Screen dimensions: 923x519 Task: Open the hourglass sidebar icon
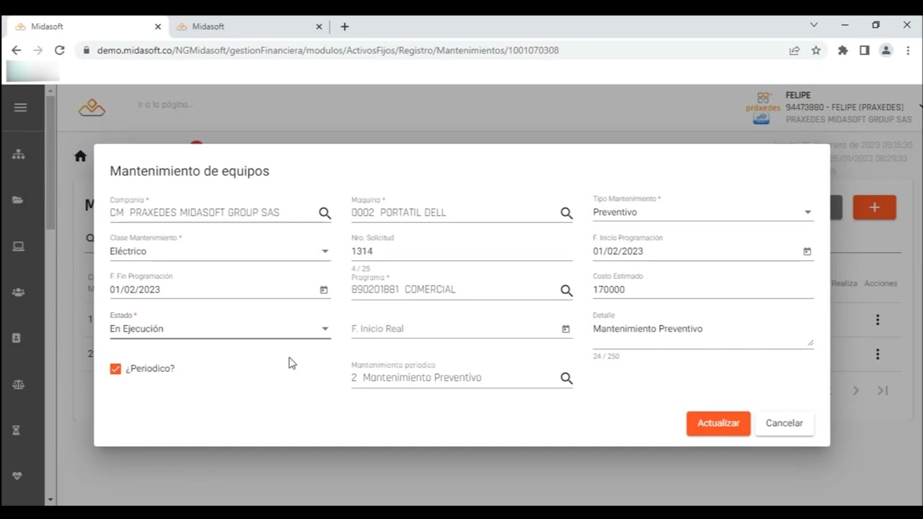[x=17, y=430]
